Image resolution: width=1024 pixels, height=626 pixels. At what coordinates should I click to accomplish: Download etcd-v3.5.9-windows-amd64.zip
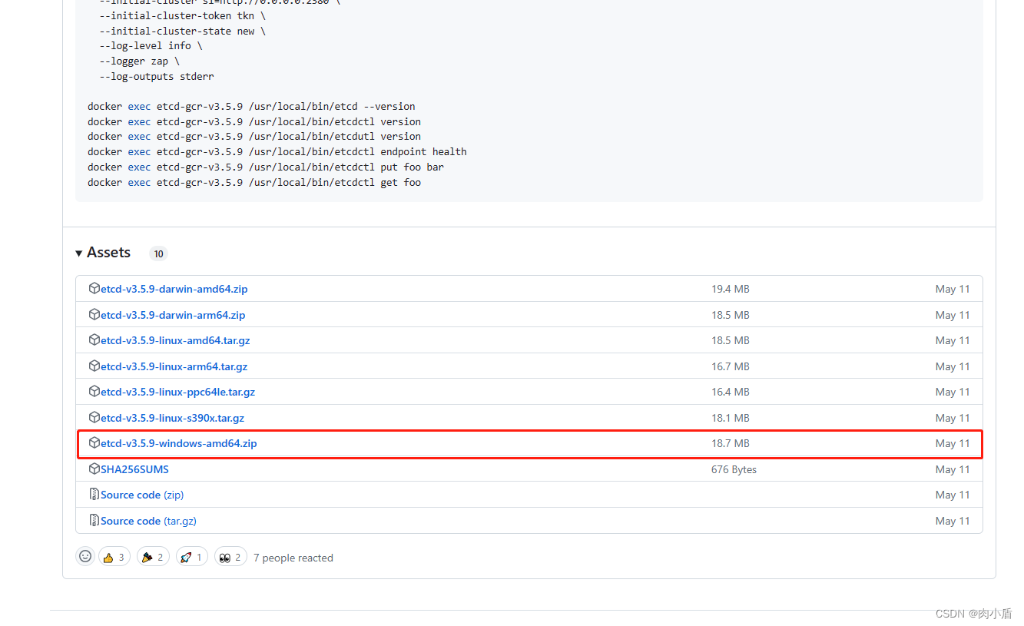[x=179, y=443]
